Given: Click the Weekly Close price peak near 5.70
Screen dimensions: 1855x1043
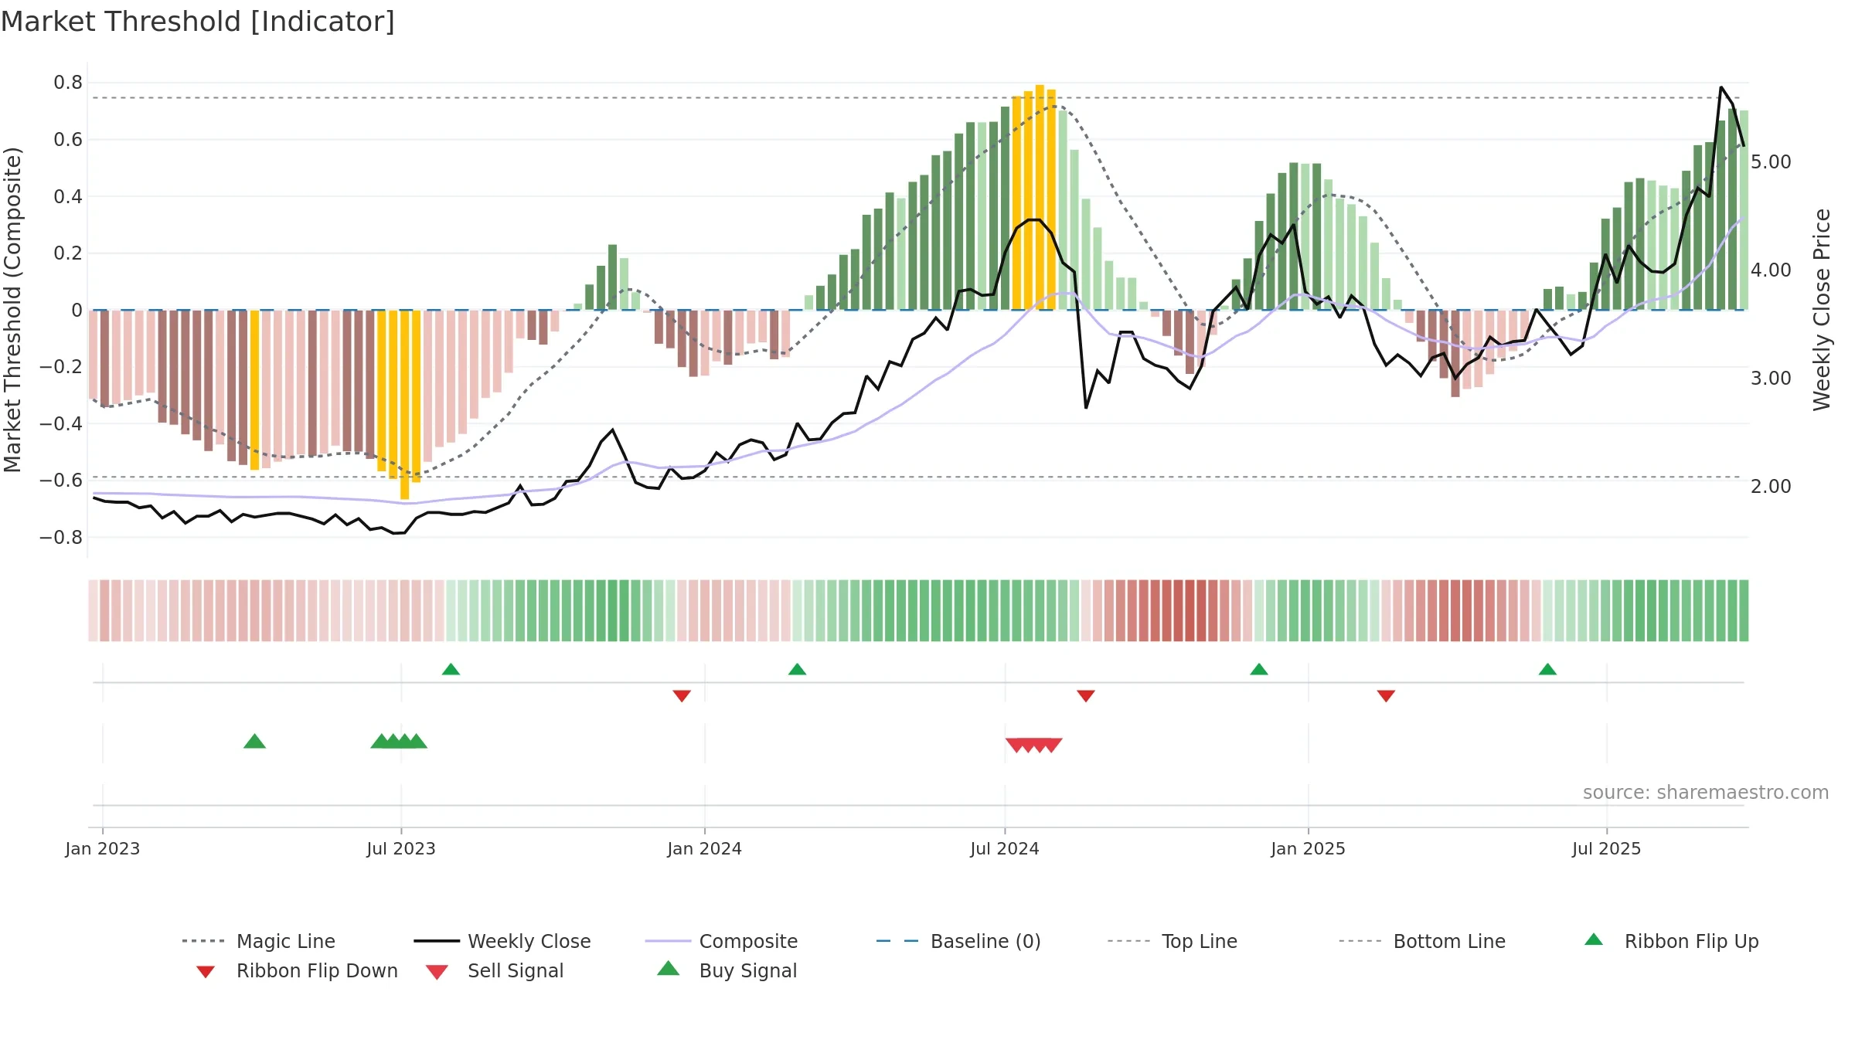Looking at the screenshot, I should pyautogui.click(x=1721, y=88).
